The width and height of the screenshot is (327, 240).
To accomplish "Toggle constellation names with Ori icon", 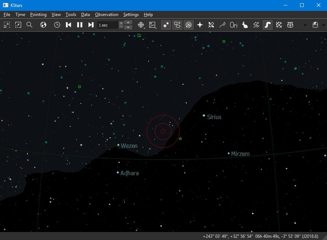I will click(233, 25).
